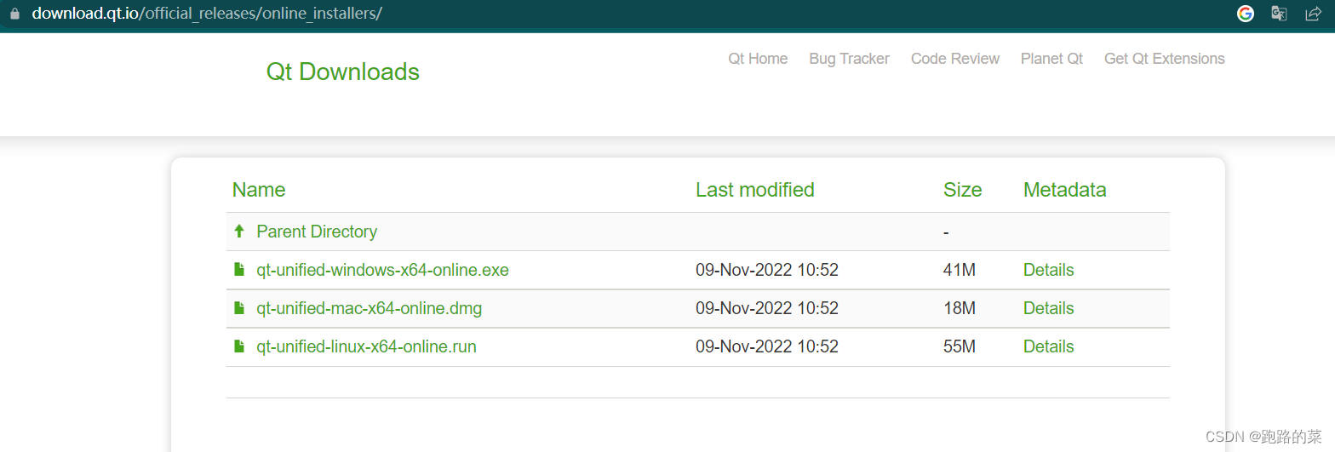Click the Google icon in address bar
1335x452 pixels.
[1246, 14]
